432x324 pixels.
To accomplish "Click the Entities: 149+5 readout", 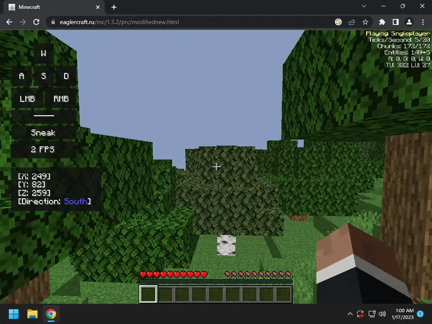I will 407,52.
